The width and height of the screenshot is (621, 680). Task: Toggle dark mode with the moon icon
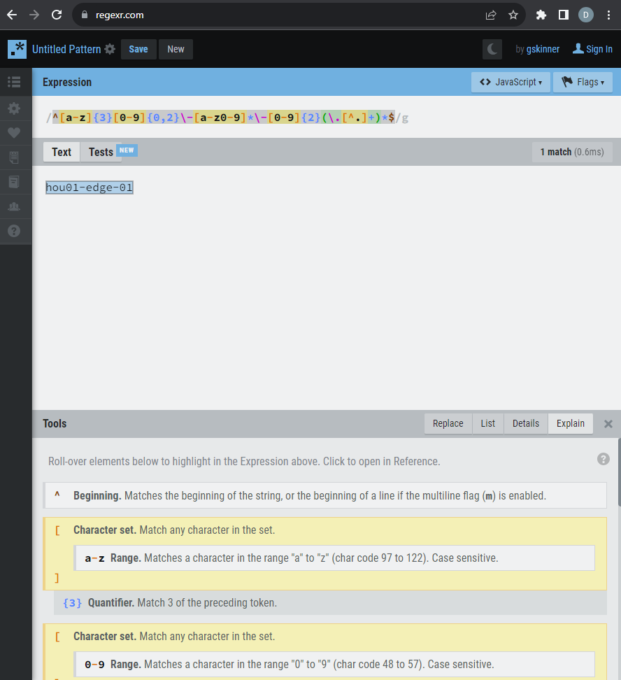pyautogui.click(x=492, y=49)
